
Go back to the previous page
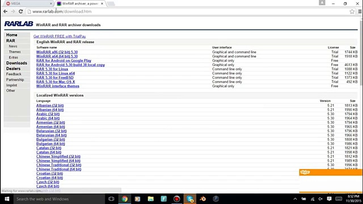click(x=5, y=12)
